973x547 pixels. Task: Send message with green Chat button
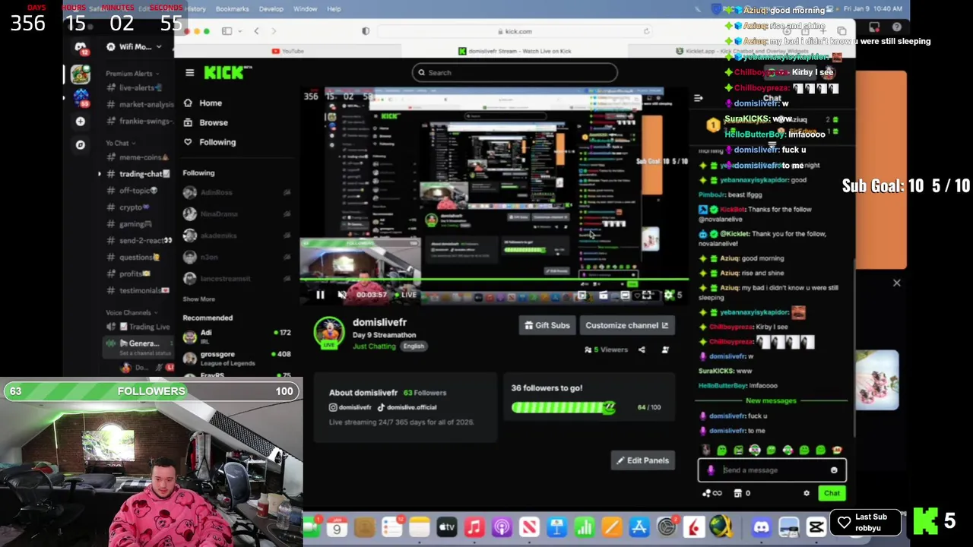(832, 493)
